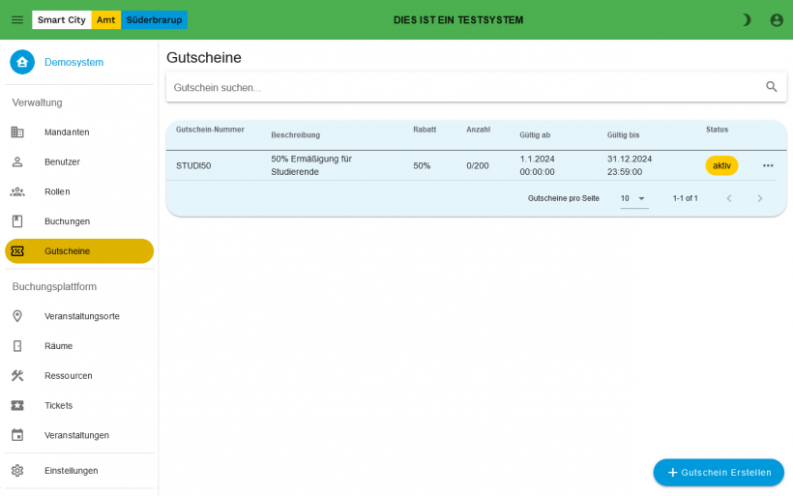The width and height of the screenshot is (793, 496).
Task: Go to next page of vouchers
Action: [x=760, y=198]
